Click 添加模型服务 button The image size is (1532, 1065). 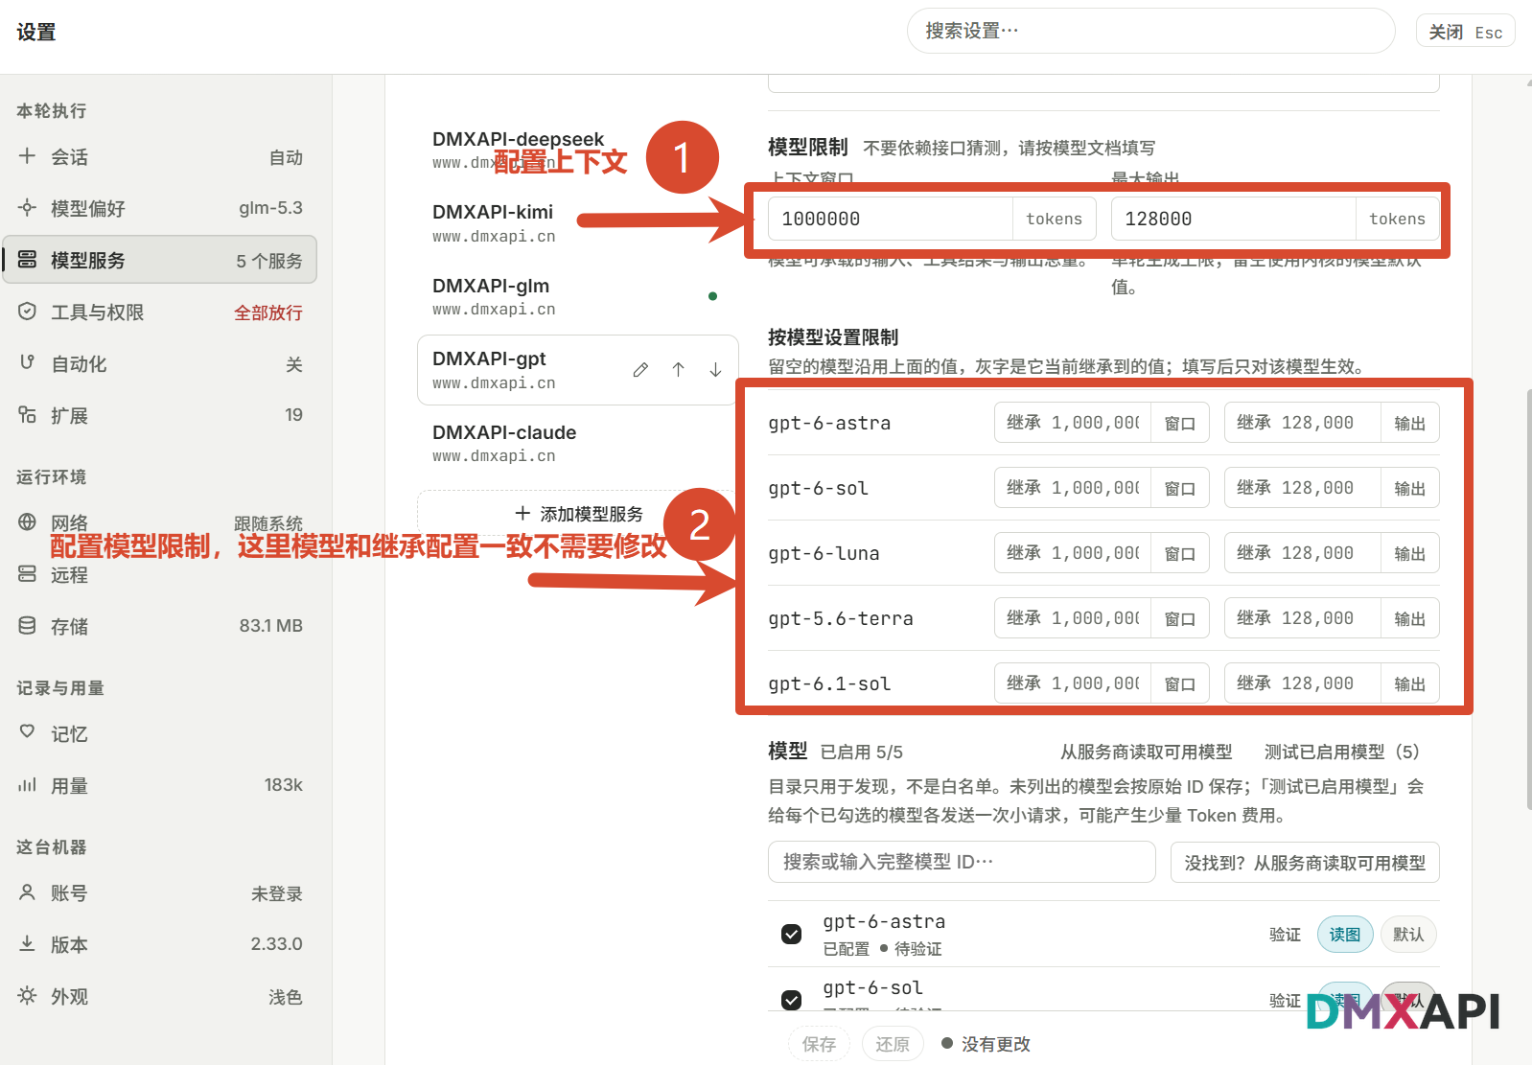(x=578, y=514)
